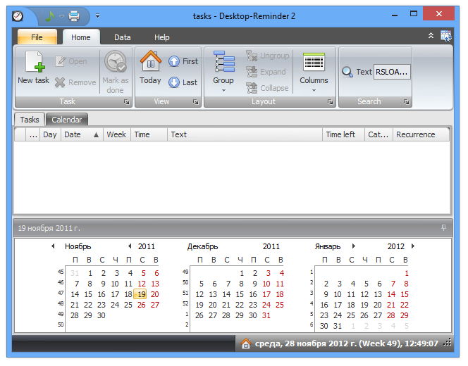The height and width of the screenshot is (366, 468).
Task: Sort by the Recurrence column header
Action: click(421, 134)
